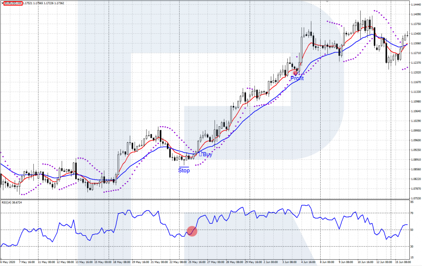Click the 1.10290 price on the scale
The width and height of the screenshot is (422, 266).
(416, 121)
